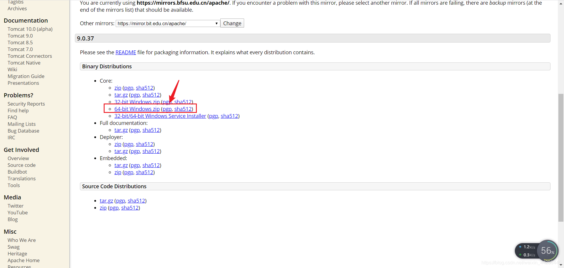Viewport: 564px width, 268px height.
Task: Open Tomcat 9.0 documentation
Action: (x=20, y=36)
